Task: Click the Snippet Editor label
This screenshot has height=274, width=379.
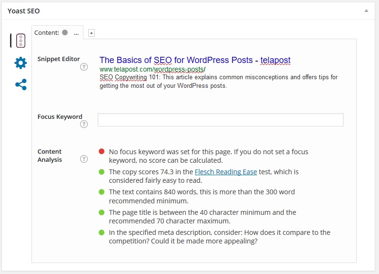Action: [59, 59]
